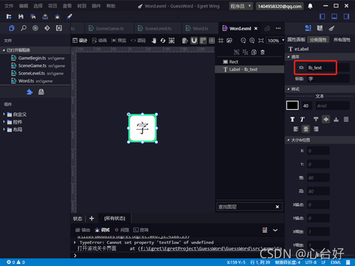355x266 pixels.
Task: Open the 编辑 menu
Action: tap(24, 6)
